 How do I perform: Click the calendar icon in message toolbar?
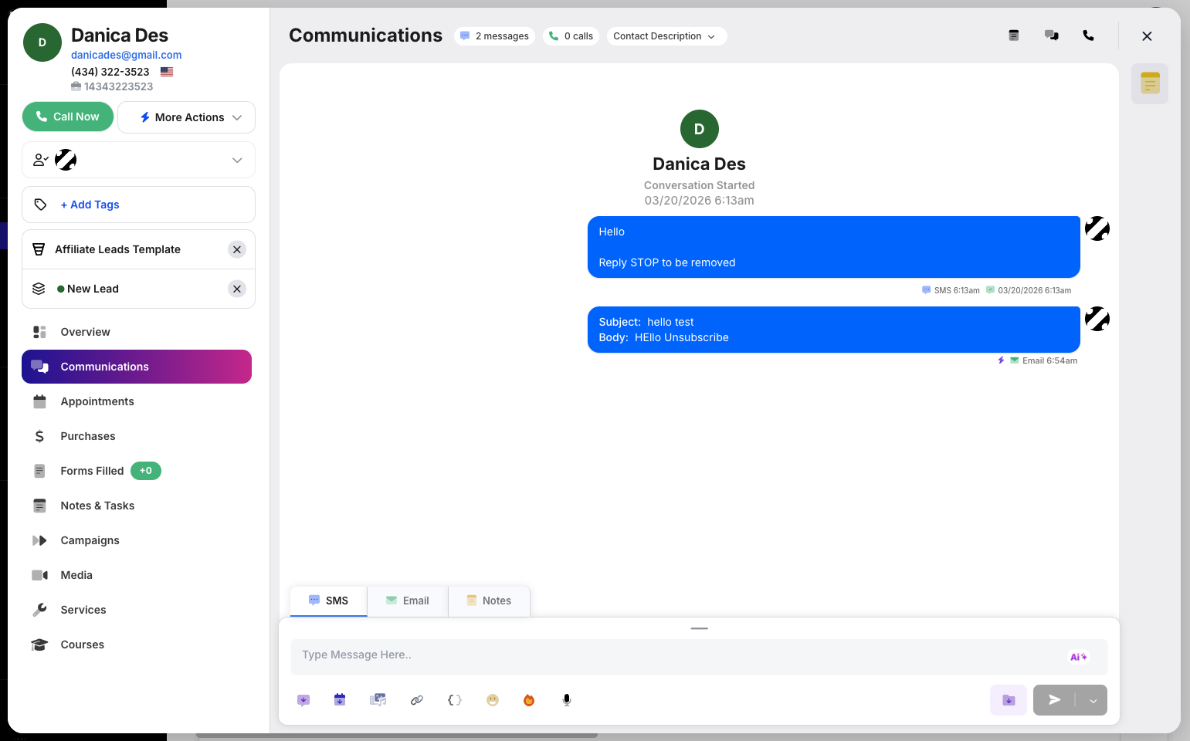340,700
